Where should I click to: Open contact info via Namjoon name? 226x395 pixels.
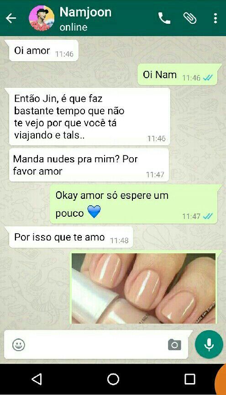click(85, 12)
